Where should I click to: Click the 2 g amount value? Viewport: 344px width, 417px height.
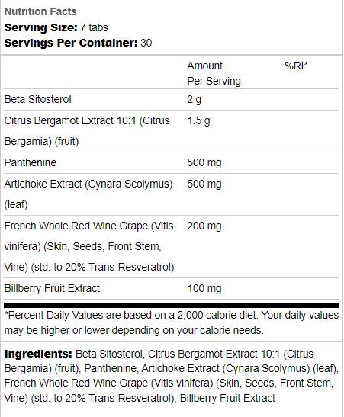pos(195,99)
